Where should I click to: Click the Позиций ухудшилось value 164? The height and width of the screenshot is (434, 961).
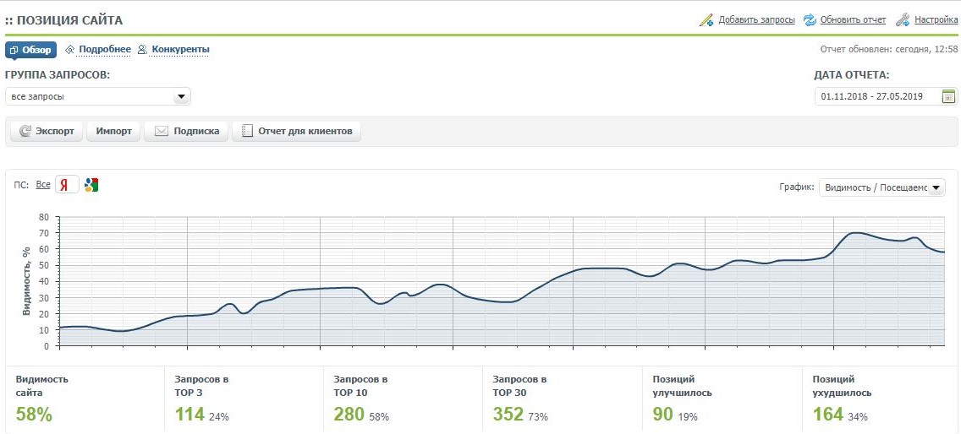tap(829, 415)
